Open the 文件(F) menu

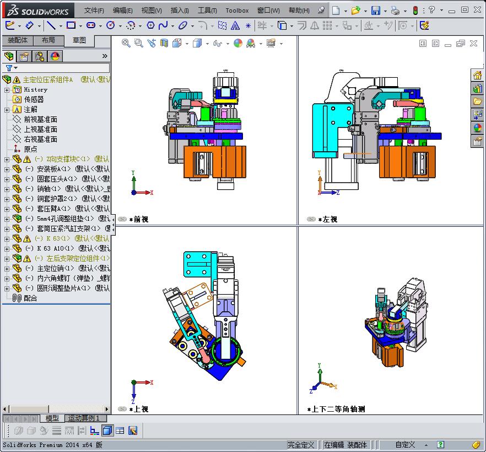pyautogui.click(x=94, y=10)
